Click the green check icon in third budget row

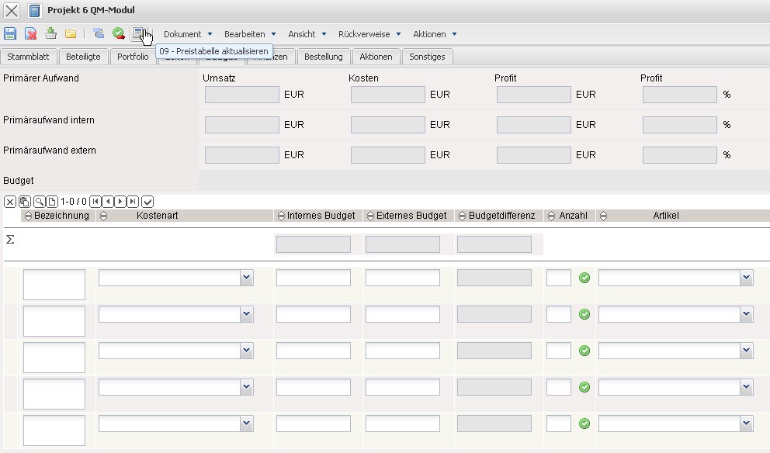tap(584, 351)
